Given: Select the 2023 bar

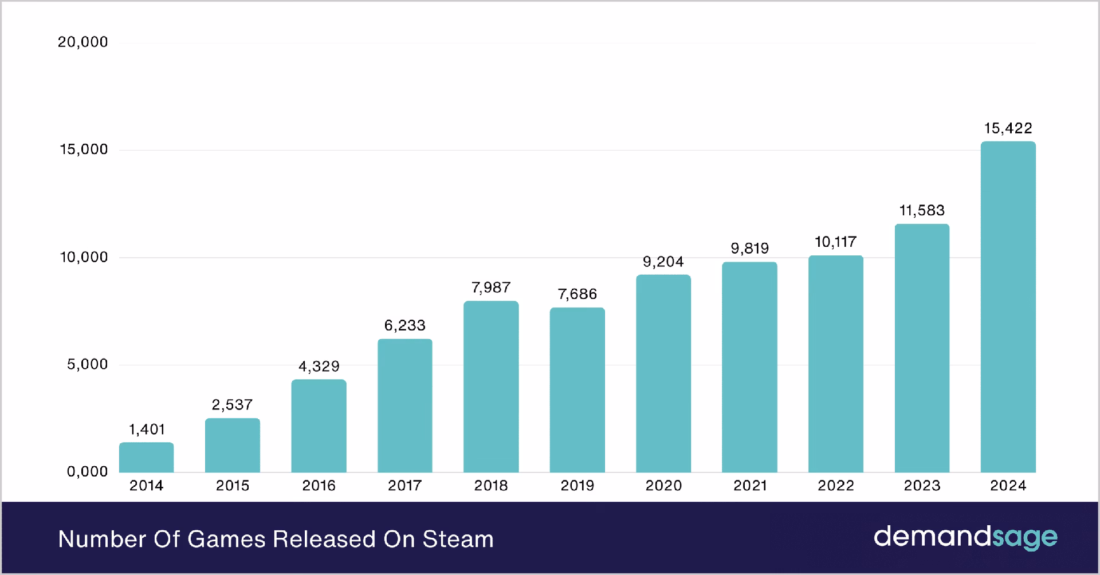Looking at the screenshot, I should point(922,348).
